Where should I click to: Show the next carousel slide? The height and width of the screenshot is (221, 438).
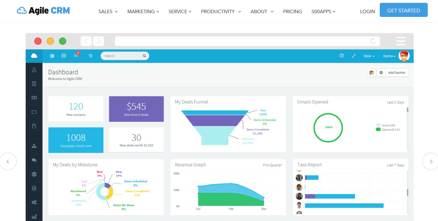pyautogui.click(x=431, y=161)
